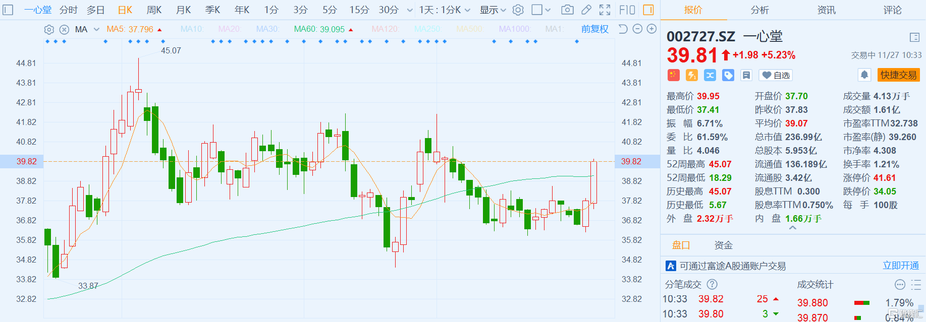Expand more minute intervals after 30分
Screen dimensions: 926x322
click(x=409, y=10)
